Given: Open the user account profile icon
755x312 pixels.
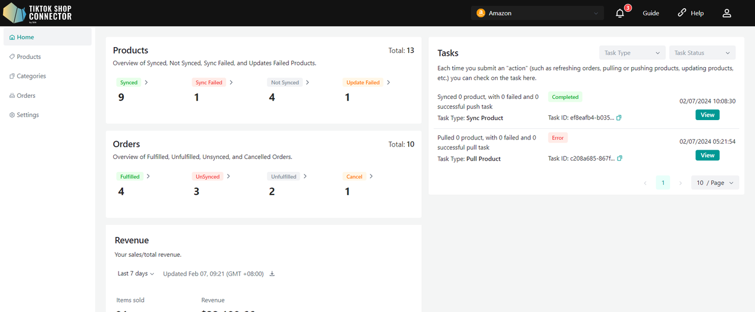Looking at the screenshot, I should 727,13.
